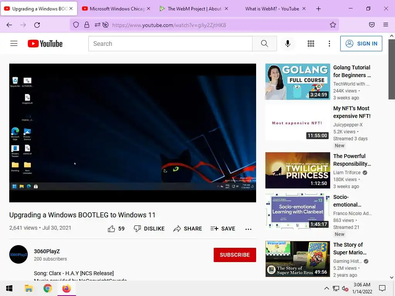Open Firefox tracking protection shield

click(76, 25)
